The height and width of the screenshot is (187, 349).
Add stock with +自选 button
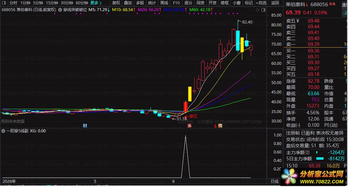[x=261, y=3]
